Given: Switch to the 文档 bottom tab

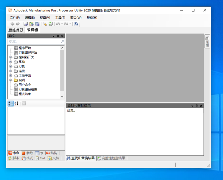Looking at the screenshot, I should 53,158.
